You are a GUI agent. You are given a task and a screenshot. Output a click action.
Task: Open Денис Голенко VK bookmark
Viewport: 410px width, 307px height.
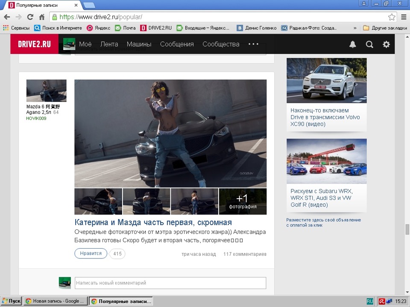point(257,28)
